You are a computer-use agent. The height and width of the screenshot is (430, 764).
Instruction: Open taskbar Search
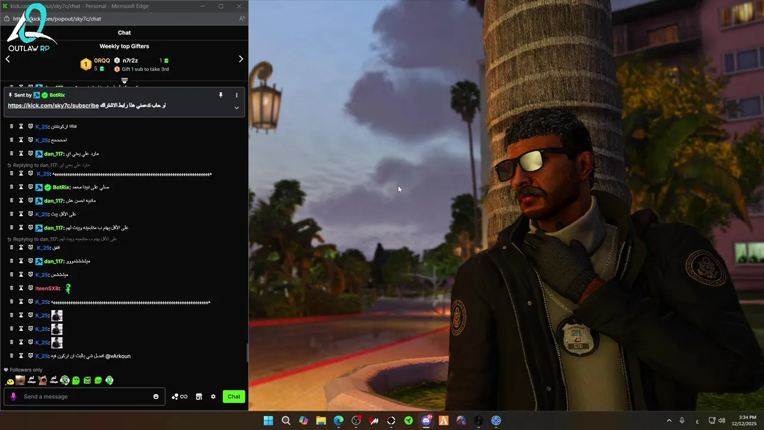tap(286, 420)
